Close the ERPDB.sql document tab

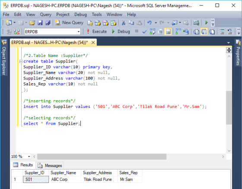coord(93,42)
